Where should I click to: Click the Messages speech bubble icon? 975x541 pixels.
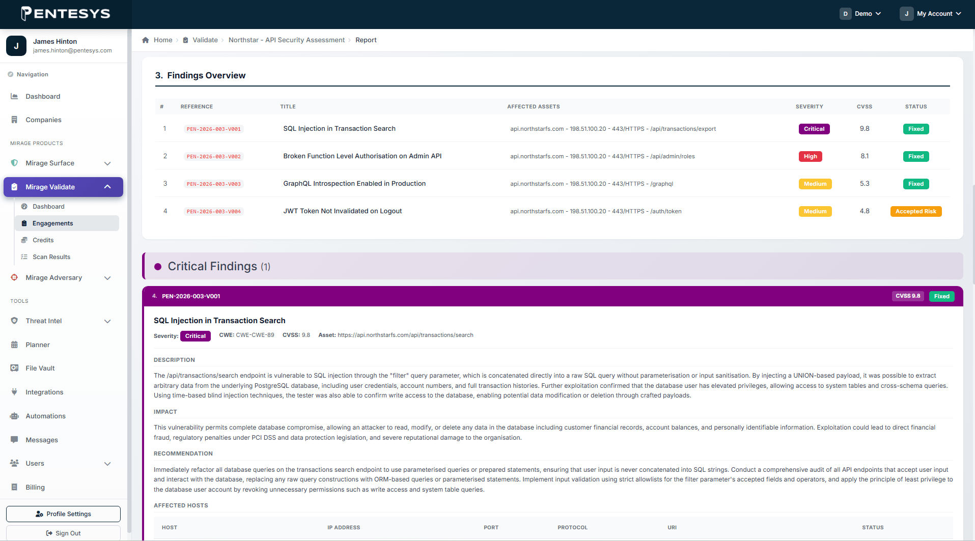(14, 440)
